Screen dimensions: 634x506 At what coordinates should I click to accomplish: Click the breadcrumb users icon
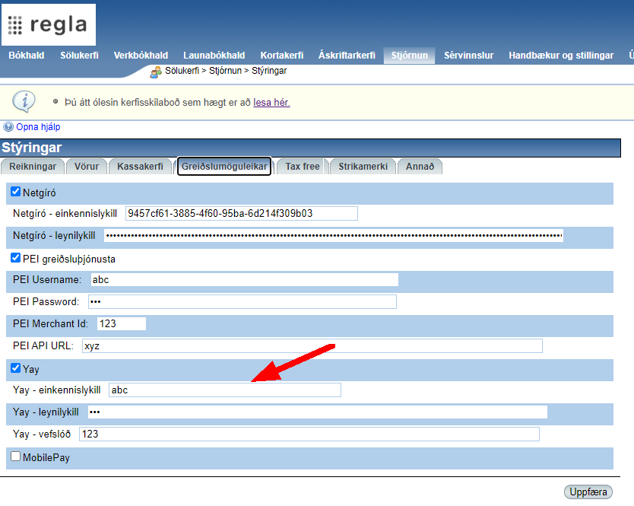click(x=156, y=72)
